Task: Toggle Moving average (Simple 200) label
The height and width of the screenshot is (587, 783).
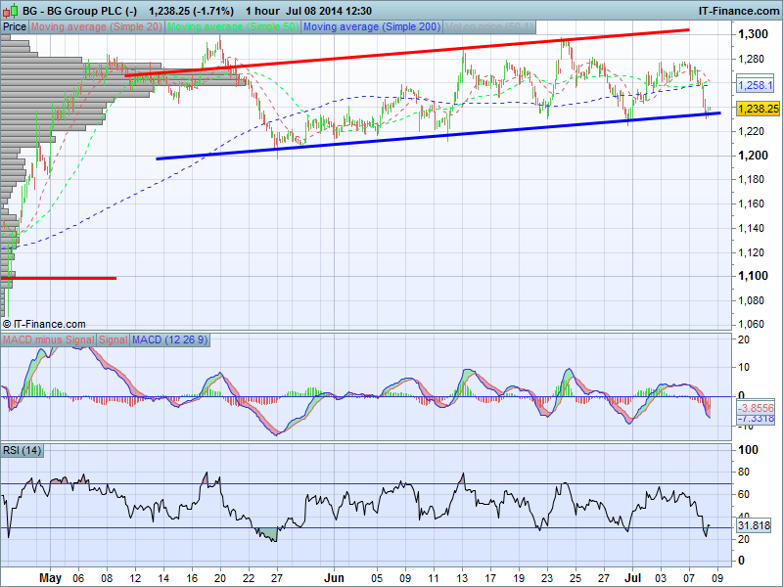Action: 372,27
